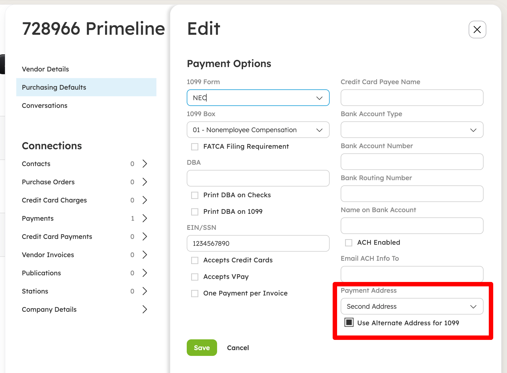Image resolution: width=507 pixels, height=373 pixels.
Task: Open Vendor Invoices connection arrow
Action: [x=145, y=255]
